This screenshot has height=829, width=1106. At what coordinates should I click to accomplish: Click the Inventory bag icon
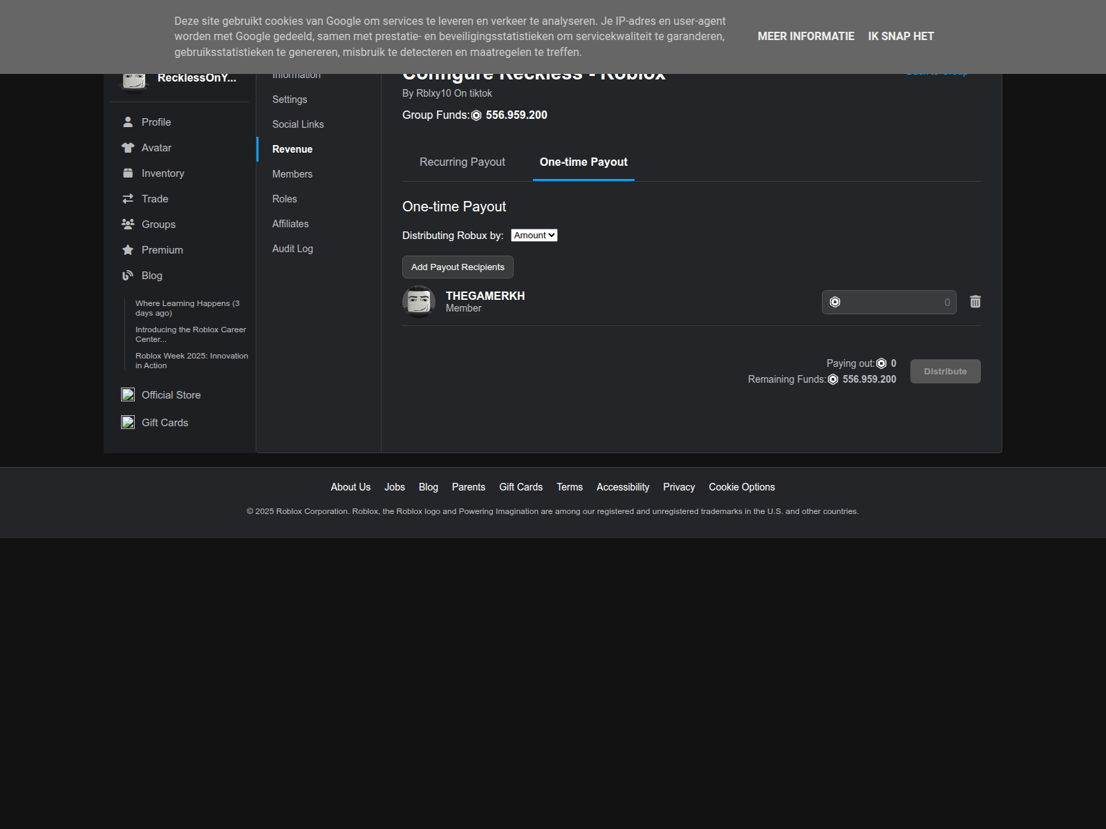click(x=128, y=173)
